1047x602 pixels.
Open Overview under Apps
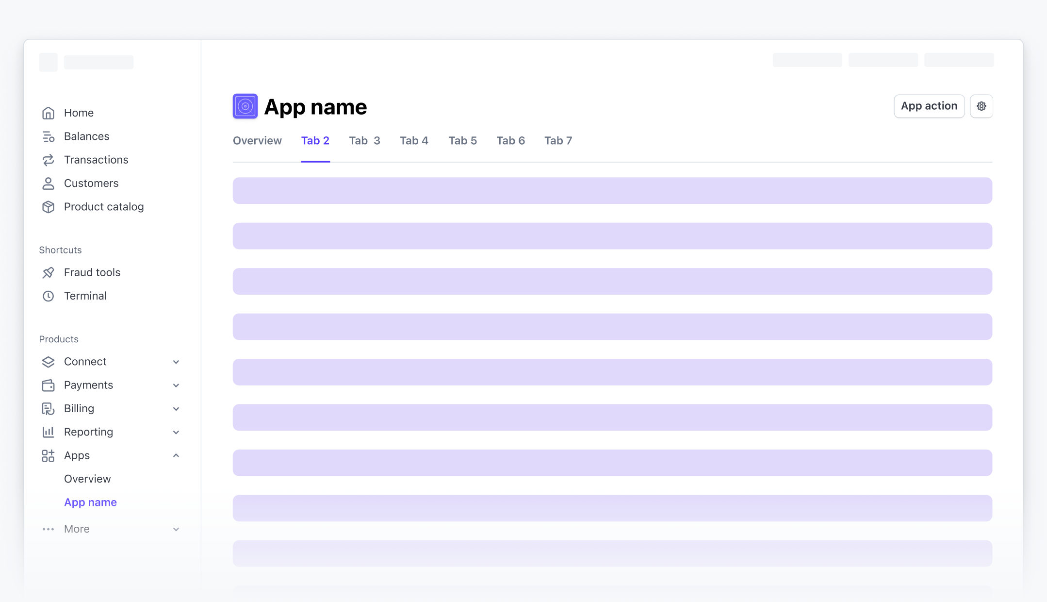click(x=87, y=479)
